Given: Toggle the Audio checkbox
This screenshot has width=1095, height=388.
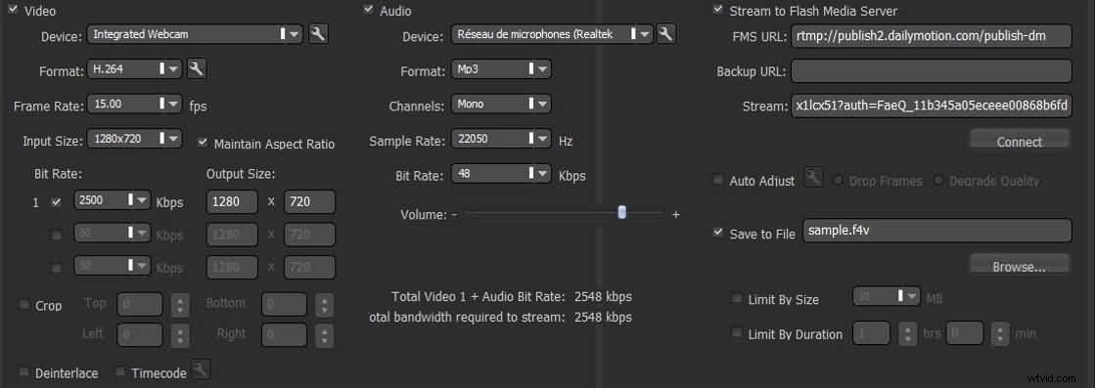Looking at the screenshot, I should tap(368, 10).
